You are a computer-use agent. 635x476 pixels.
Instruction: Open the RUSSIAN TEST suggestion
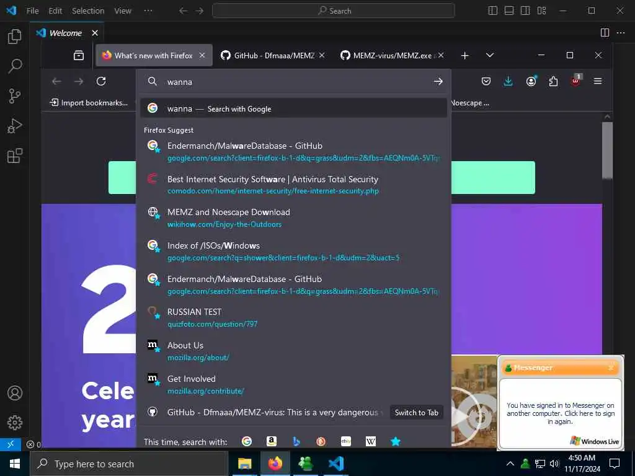pyautogui.click(x=293, y=318)
